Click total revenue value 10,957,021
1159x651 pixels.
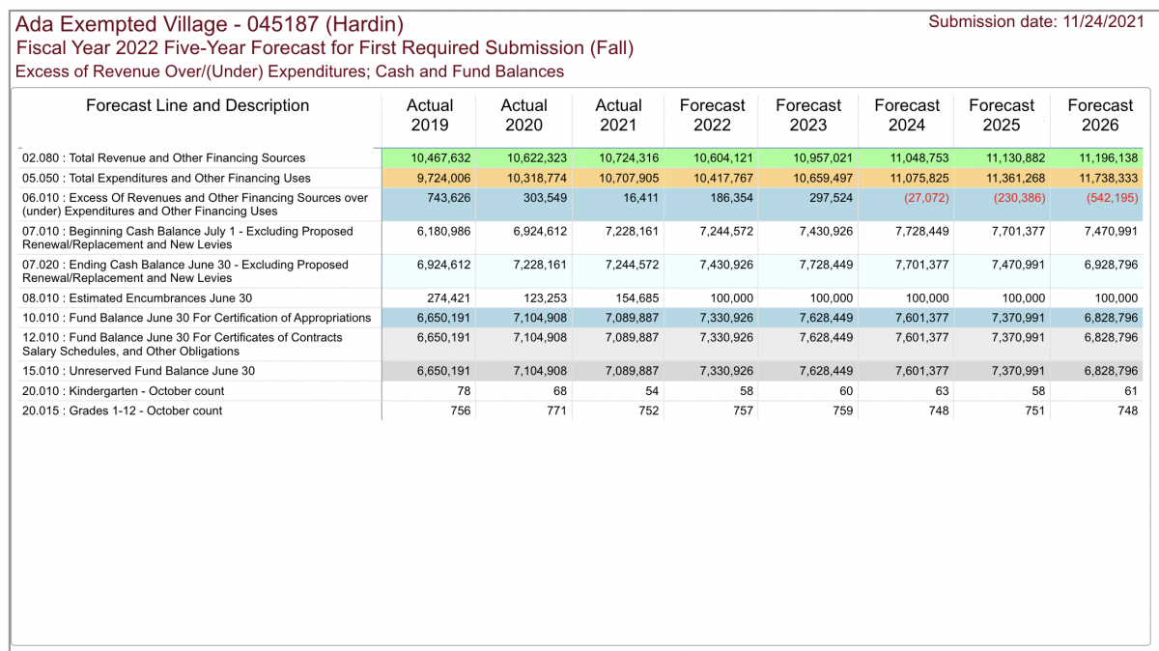coord(822,157)
